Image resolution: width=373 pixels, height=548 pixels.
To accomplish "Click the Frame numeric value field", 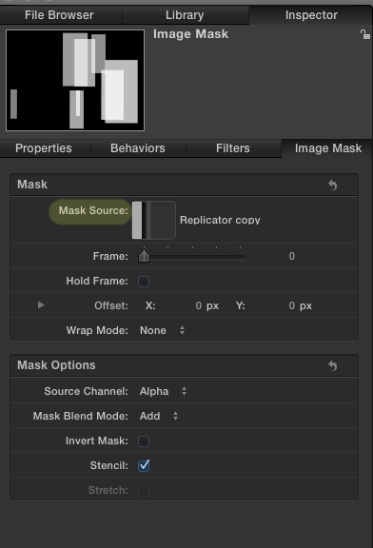I will [x=284, y=256].
